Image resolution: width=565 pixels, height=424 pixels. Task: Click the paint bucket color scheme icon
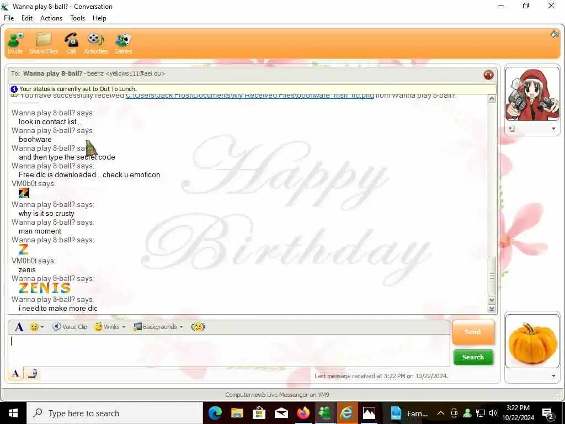click(554, 34)
